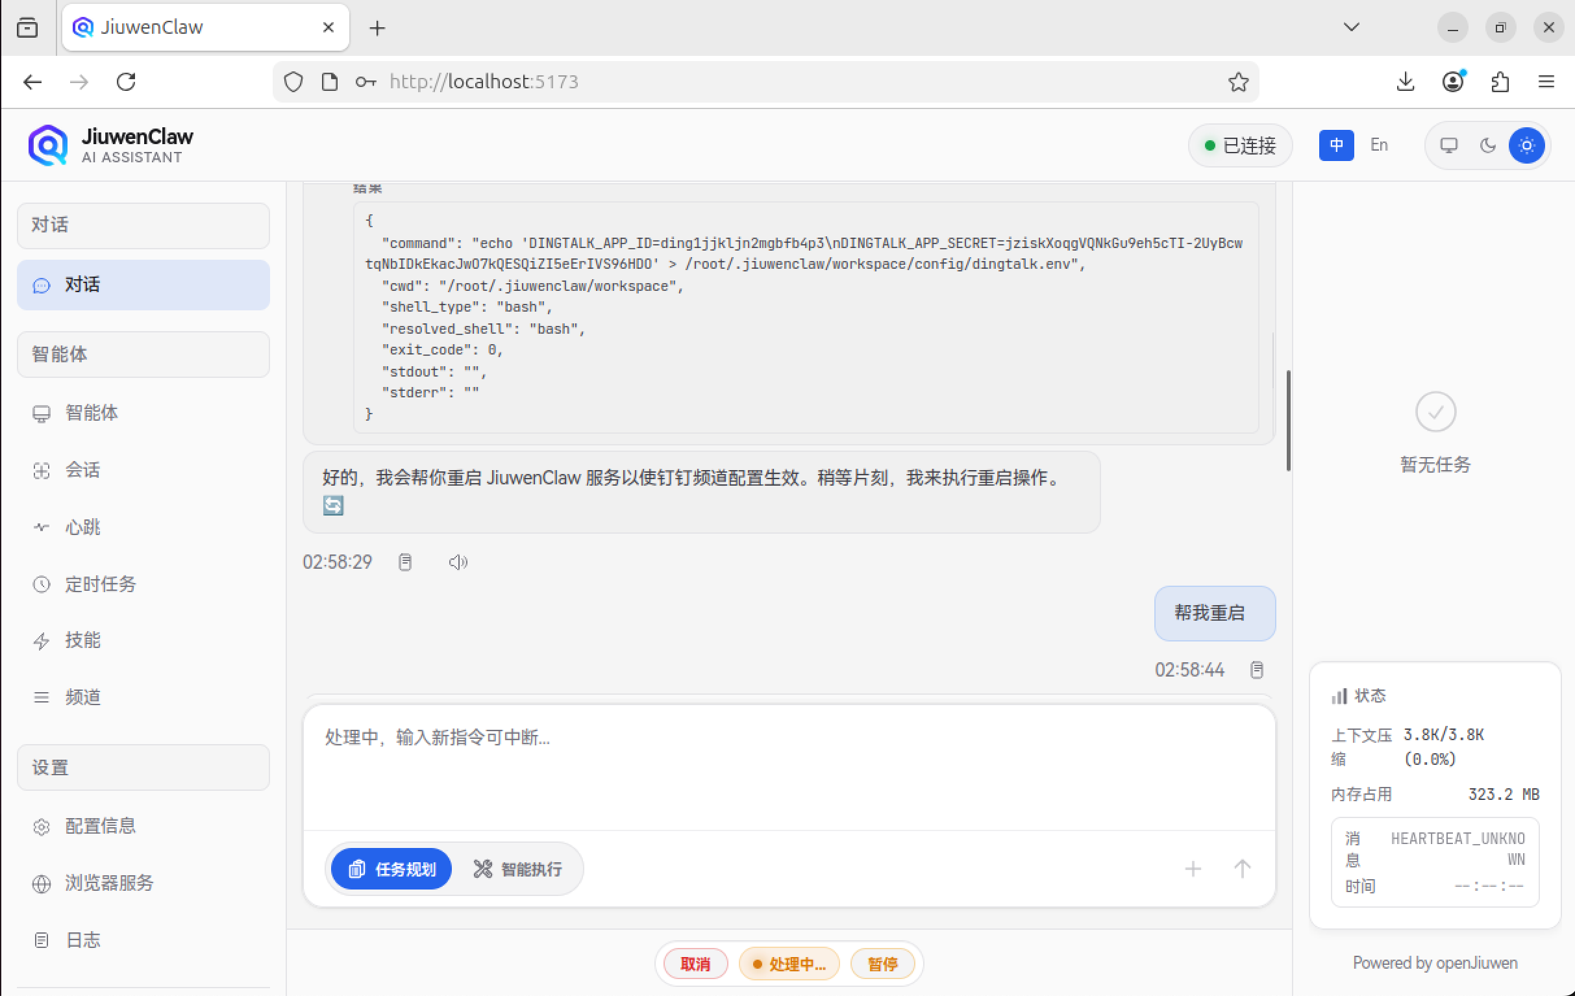Pause processing with 暂停 button
This screenshot has width=1575, height=996.
[x=883, y=964]
